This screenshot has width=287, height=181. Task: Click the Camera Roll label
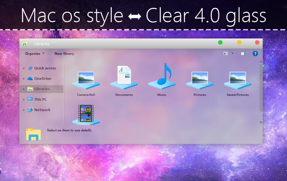coord(86,95)
